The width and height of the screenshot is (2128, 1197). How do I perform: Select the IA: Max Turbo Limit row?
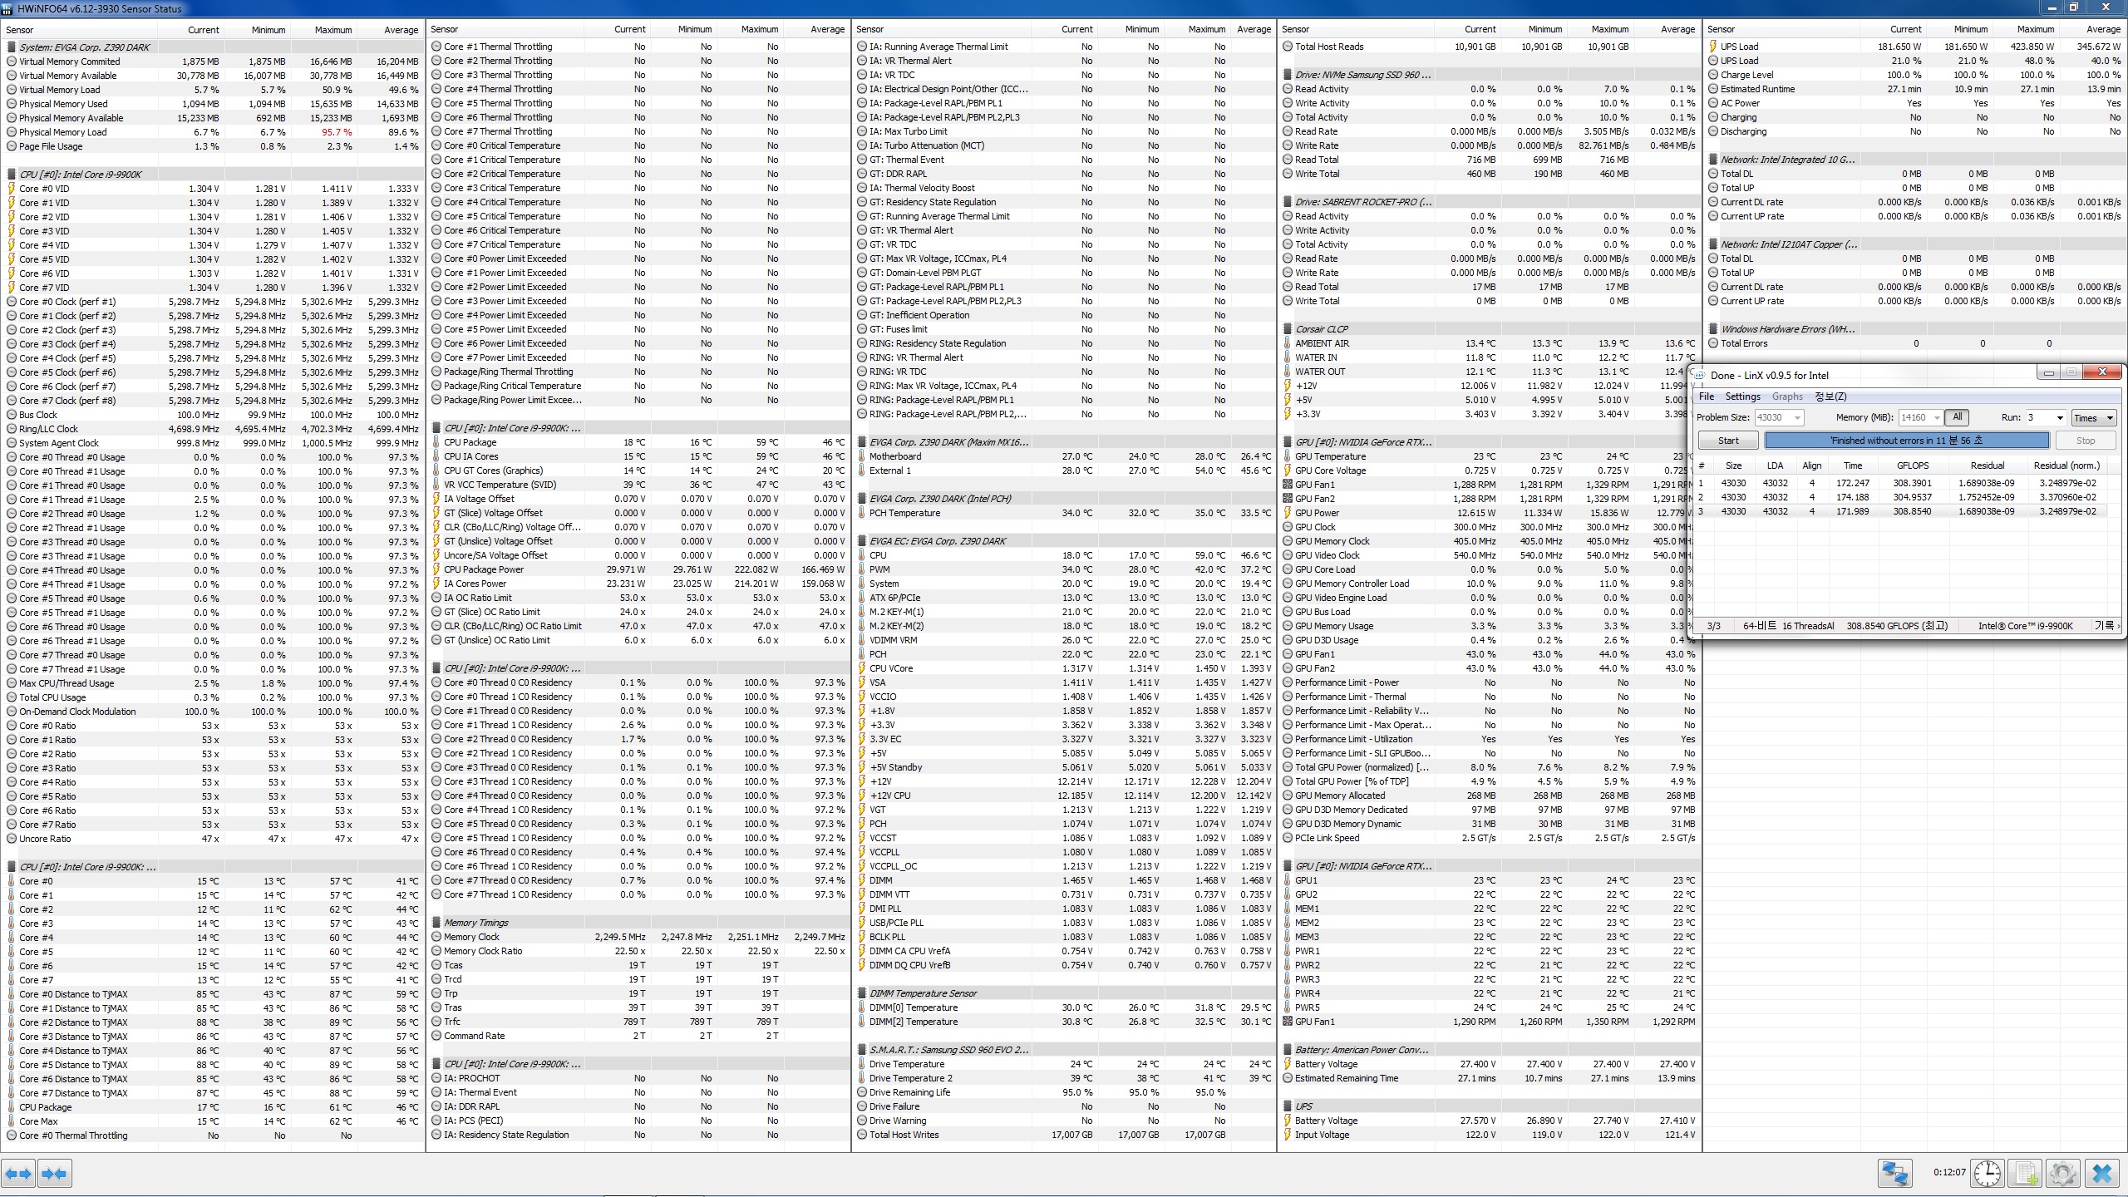(x=1064, y=131)
